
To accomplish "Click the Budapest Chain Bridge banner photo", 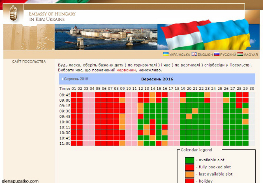I will pyautogui.click(x=106, y=37).
